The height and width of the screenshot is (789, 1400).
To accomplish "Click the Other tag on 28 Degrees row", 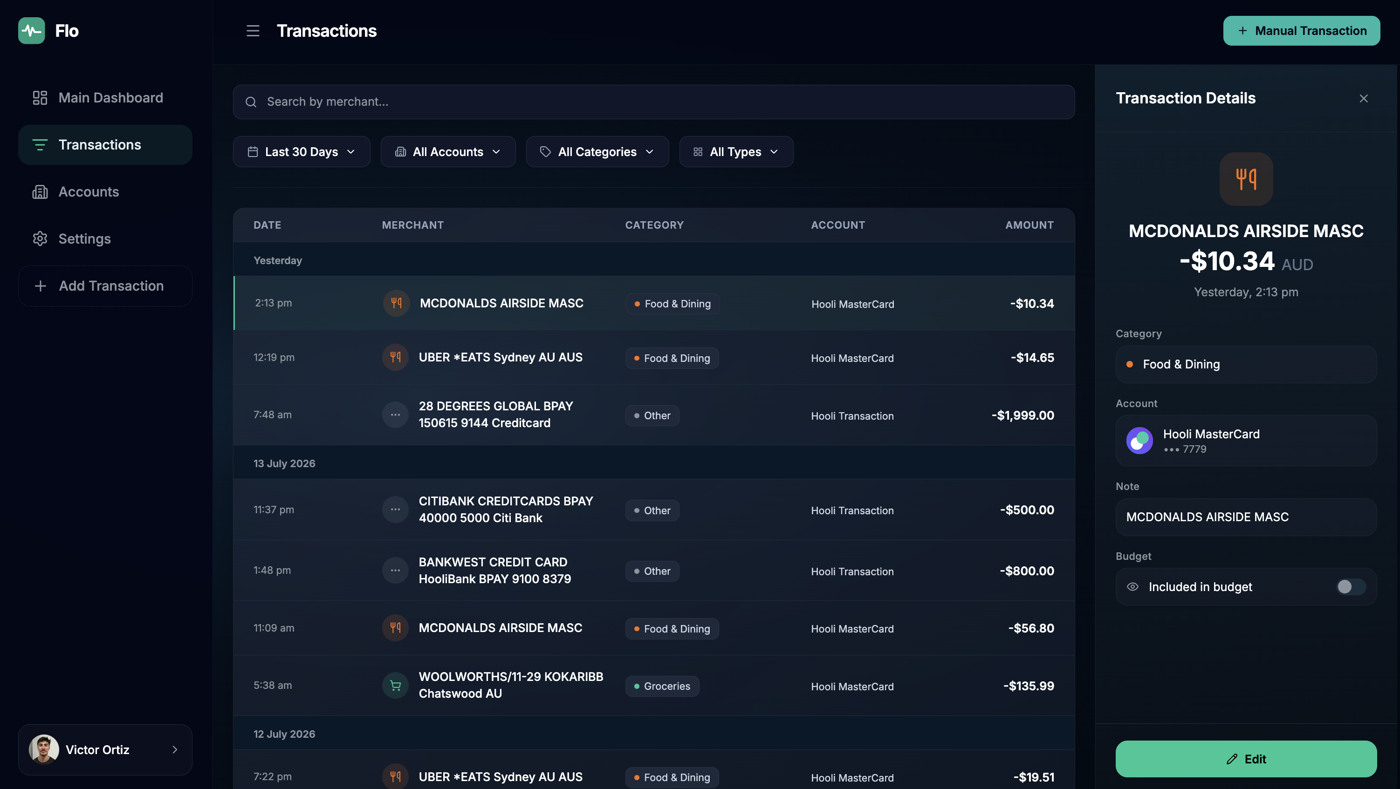I will pos(652,416).
